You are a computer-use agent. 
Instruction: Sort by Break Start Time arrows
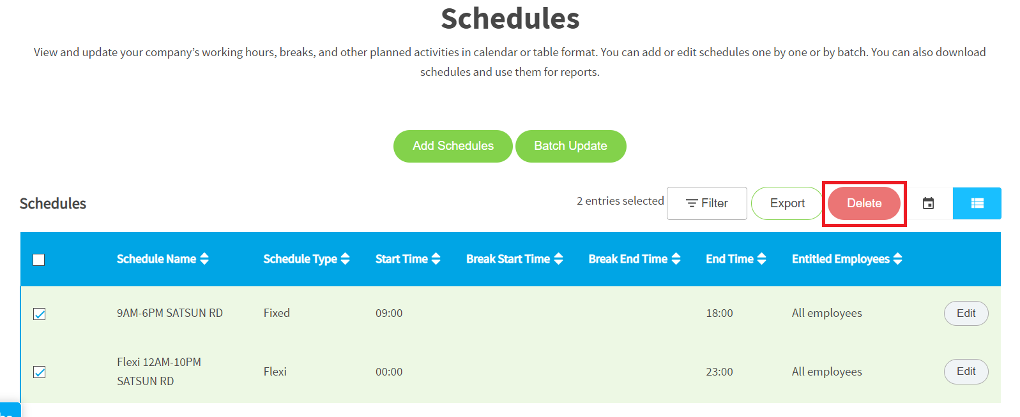559,259
